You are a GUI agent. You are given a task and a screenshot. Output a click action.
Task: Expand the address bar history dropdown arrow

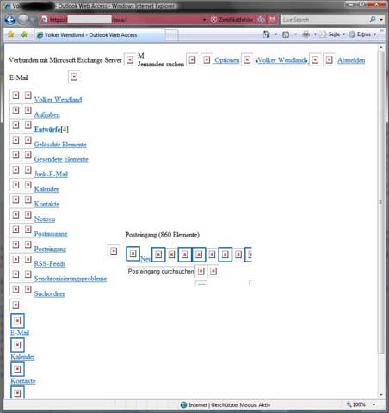coord(204,20)
